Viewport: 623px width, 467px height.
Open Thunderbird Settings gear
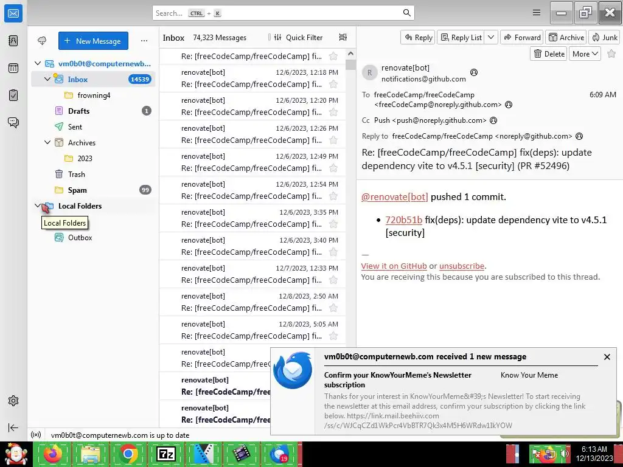[x=13, y=401]
